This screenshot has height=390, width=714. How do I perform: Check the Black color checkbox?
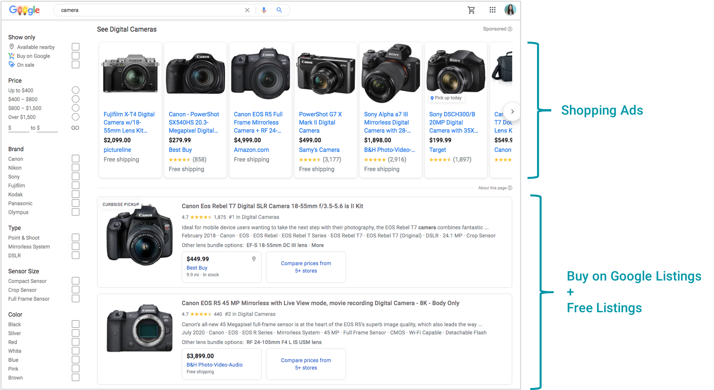[x=75, y=324]
